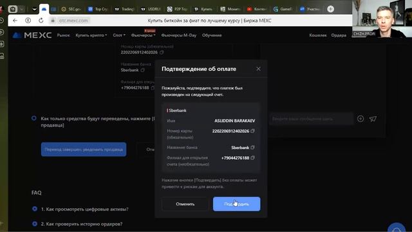Switch to the P2P Top tab
Viewport: 412px width, 232px height.
click(x=177, y=9)
